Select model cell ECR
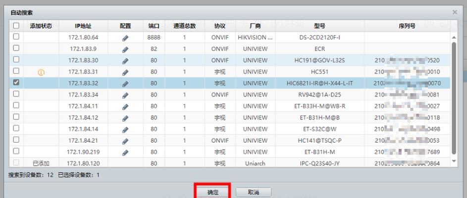 coord(319,49)
